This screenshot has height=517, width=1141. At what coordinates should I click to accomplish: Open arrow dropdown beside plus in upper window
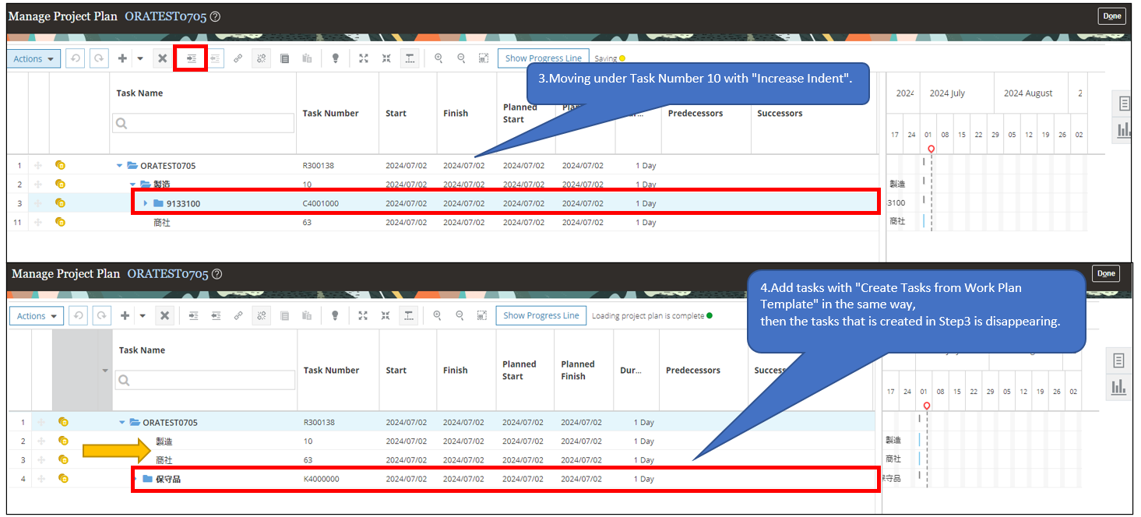pos(140,58)
